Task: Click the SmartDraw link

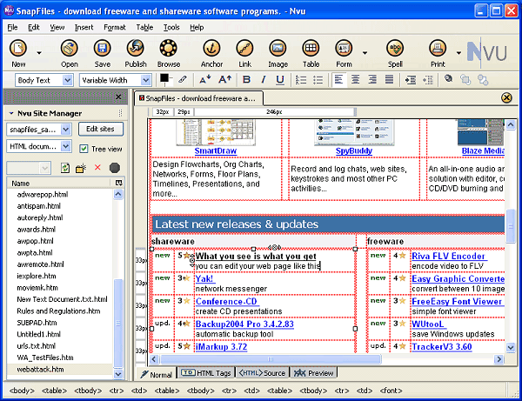Action: [216, 150]
